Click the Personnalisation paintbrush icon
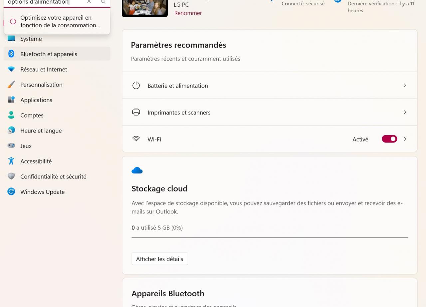426x307 pixels. (x=11, y=85)
